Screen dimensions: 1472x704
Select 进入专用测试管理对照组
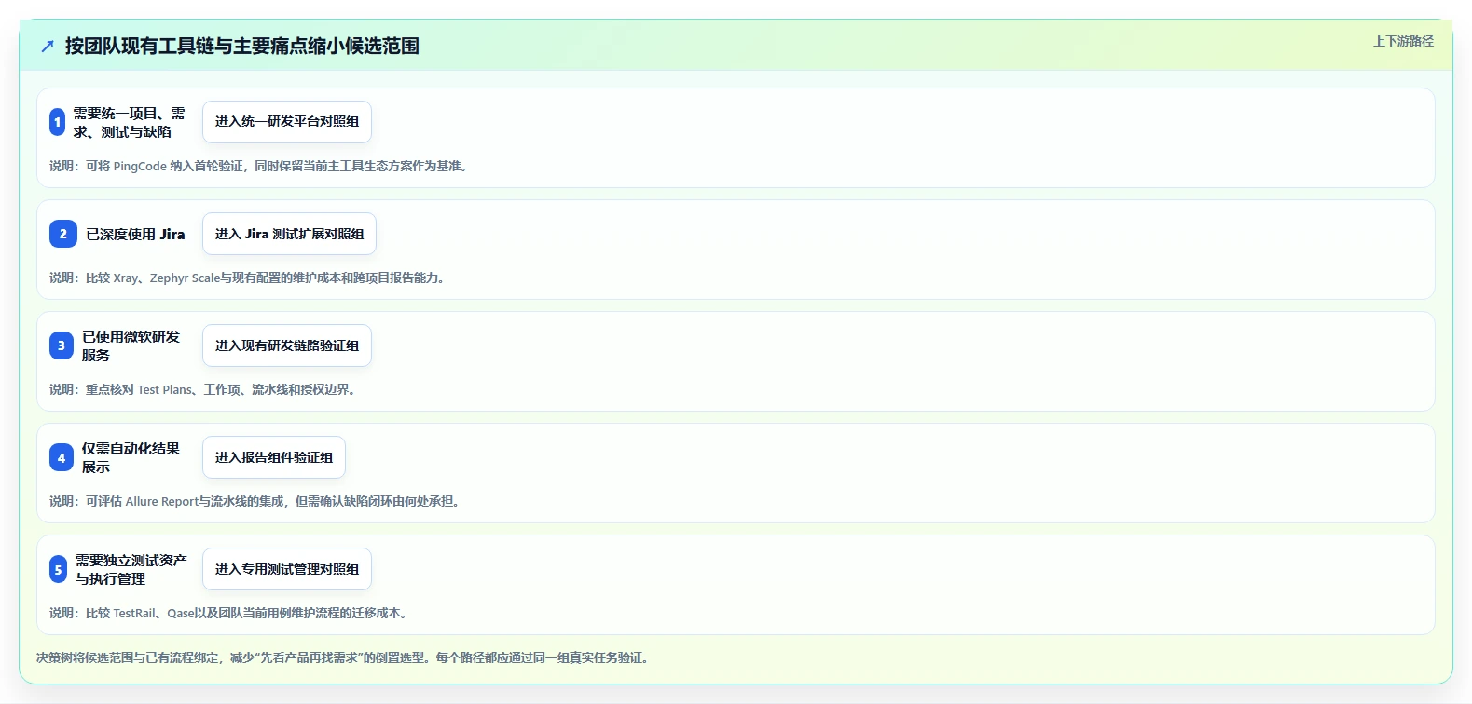click(287, 569)
